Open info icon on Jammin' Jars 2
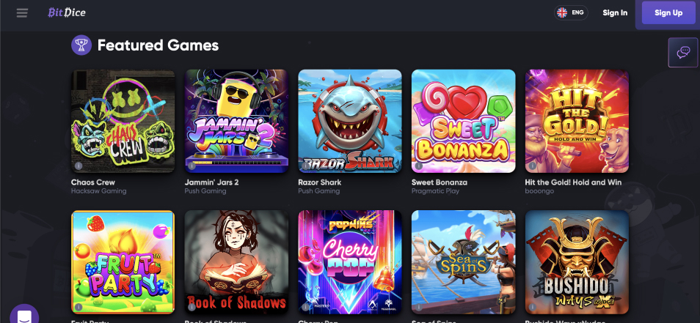The width and height of the screenshot is (700, 323). coord(192,166)
